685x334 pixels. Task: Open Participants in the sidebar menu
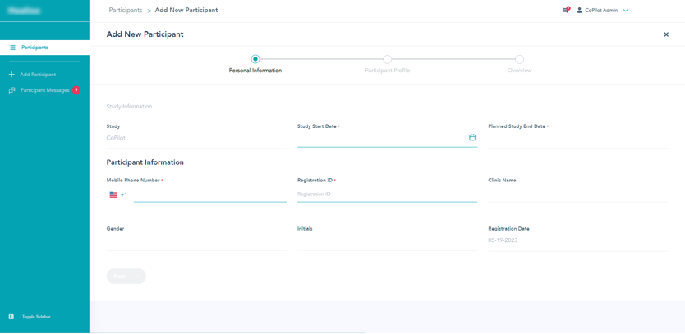tap(34, 48)
